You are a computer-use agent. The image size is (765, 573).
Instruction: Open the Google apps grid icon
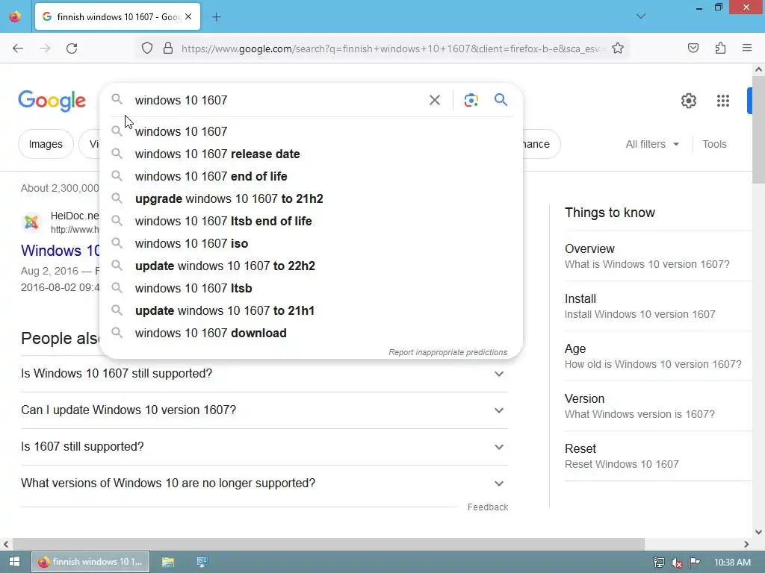(723, 101)
